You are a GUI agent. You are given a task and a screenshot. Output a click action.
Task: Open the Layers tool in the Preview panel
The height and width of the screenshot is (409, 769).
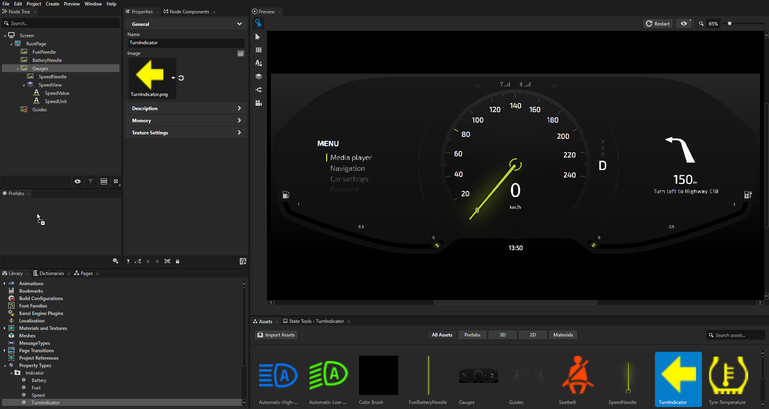(x=258, y=76)
